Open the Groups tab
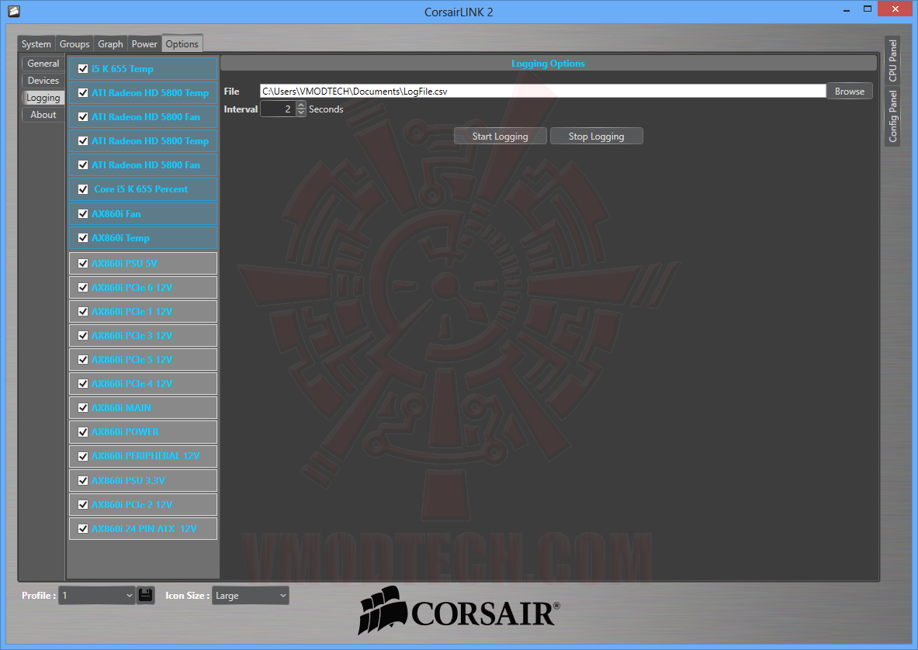The width and height of the screenshot is (918, 650). coord(74,44)
